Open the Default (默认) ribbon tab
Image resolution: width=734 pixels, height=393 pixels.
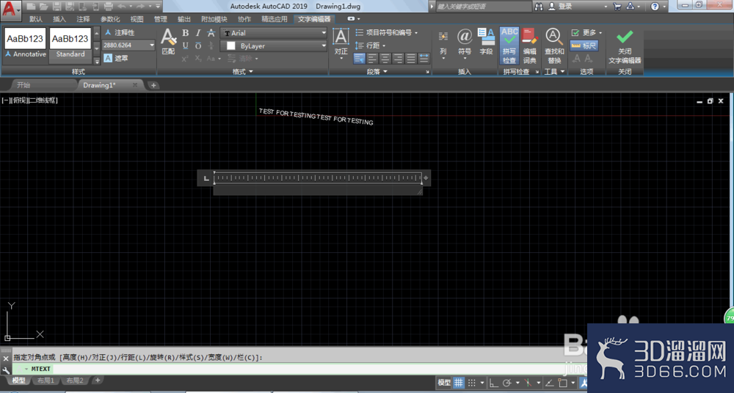[36, 19]
